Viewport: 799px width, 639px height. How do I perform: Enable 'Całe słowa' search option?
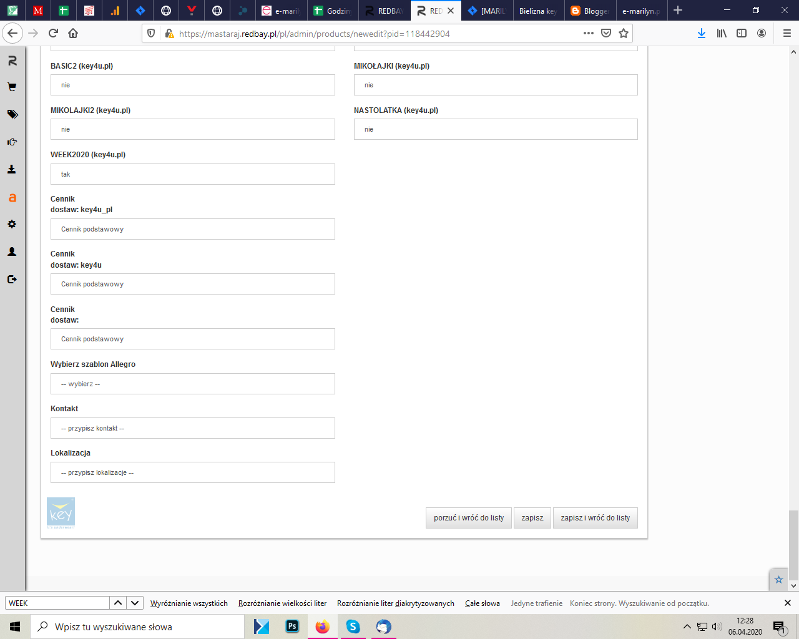[482, 603]
